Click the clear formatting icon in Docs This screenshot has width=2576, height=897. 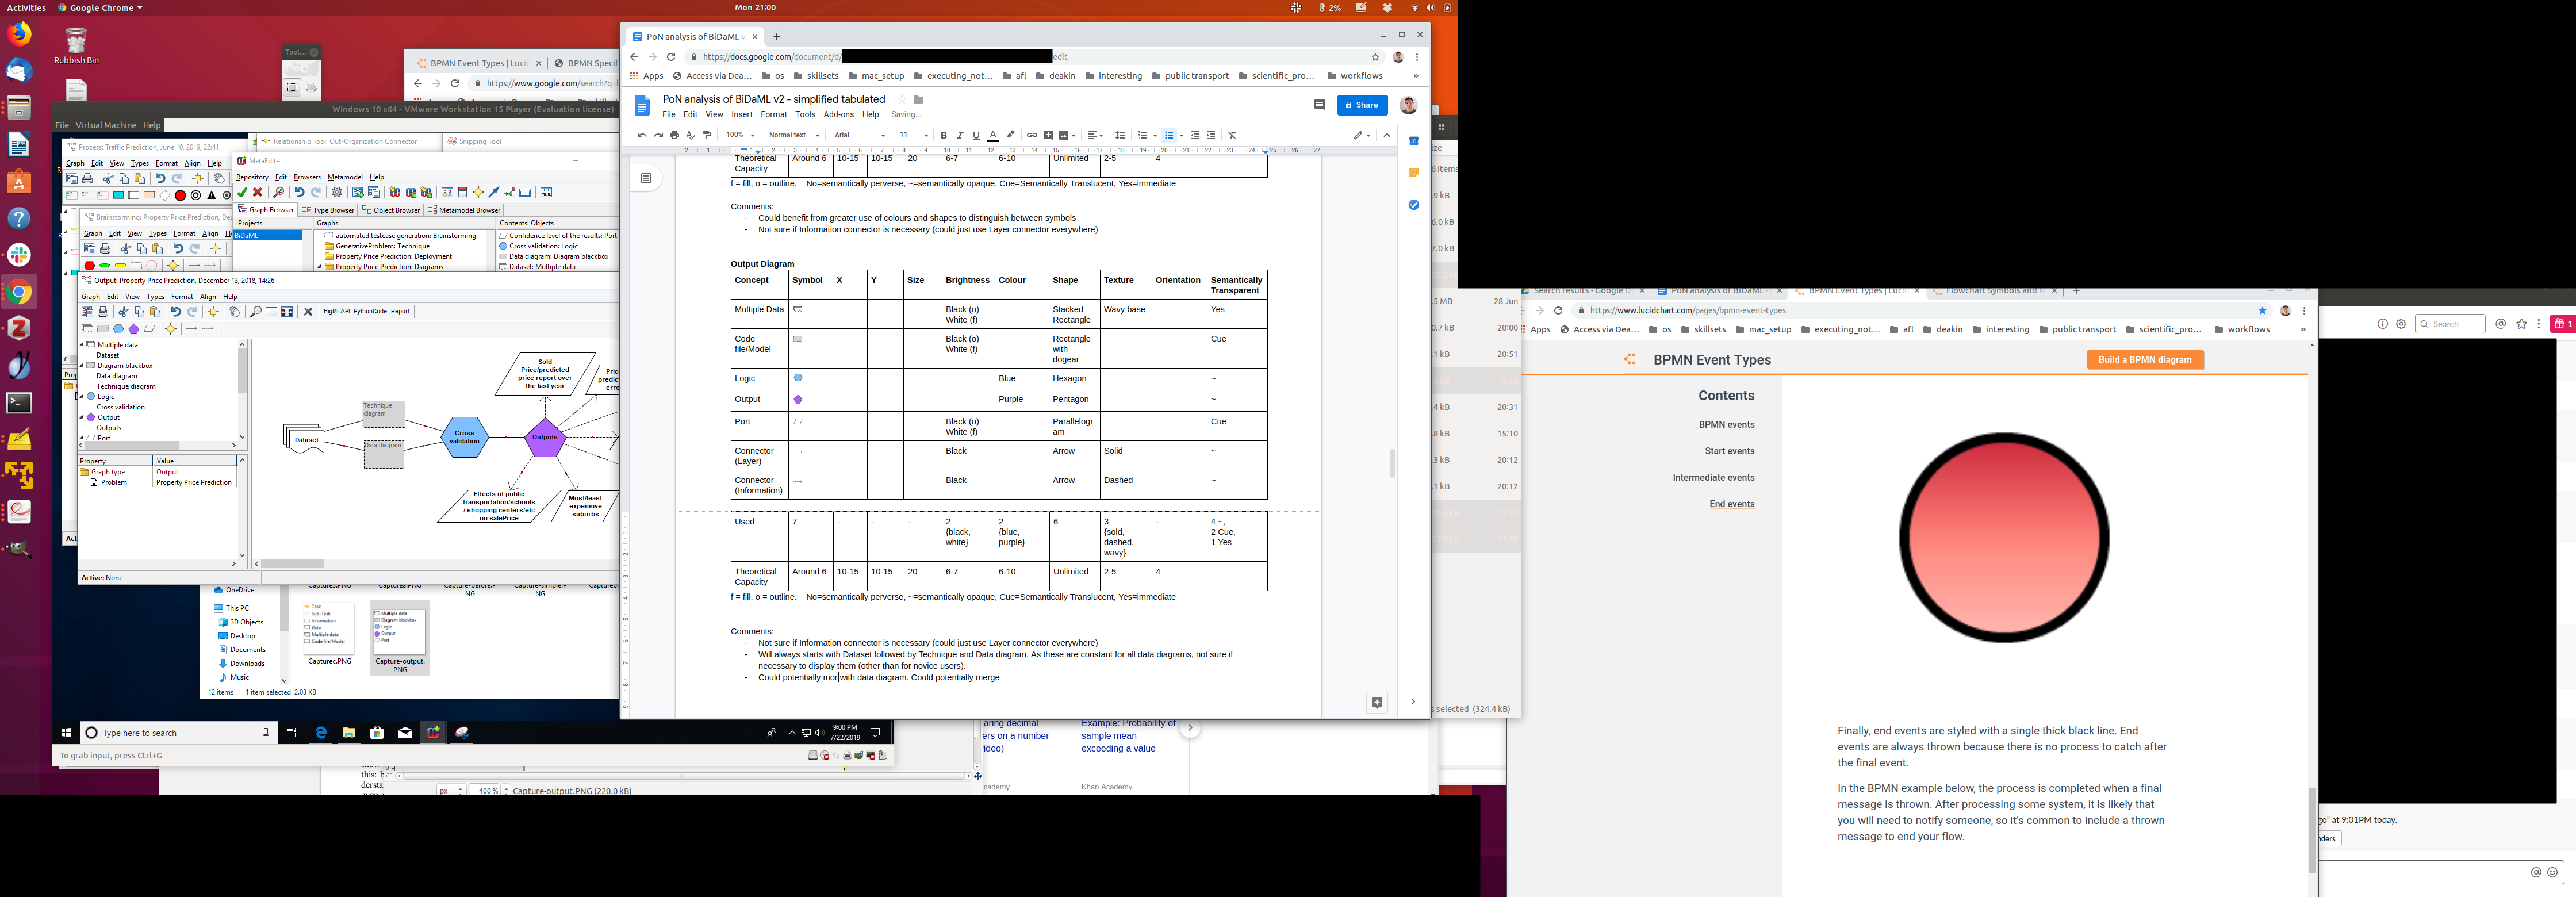tap(1232, 135)
